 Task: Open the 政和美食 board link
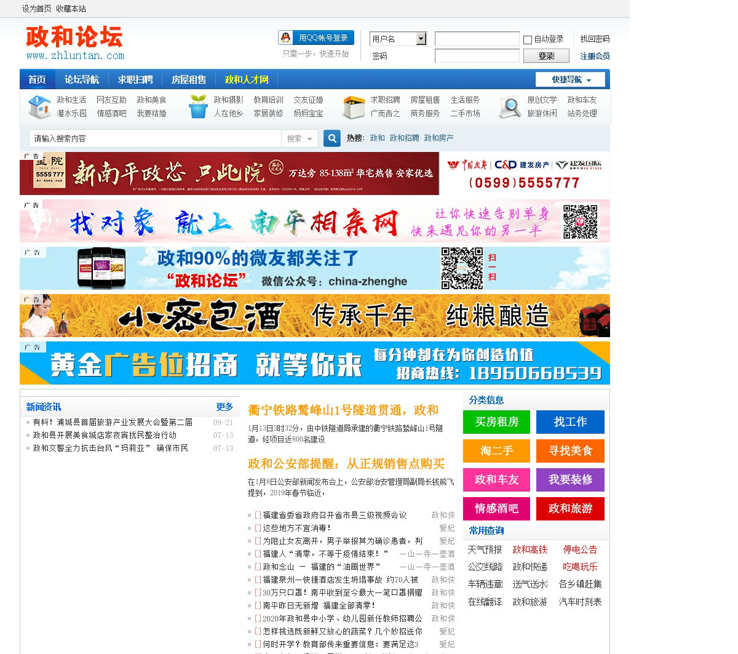[151, 100]
